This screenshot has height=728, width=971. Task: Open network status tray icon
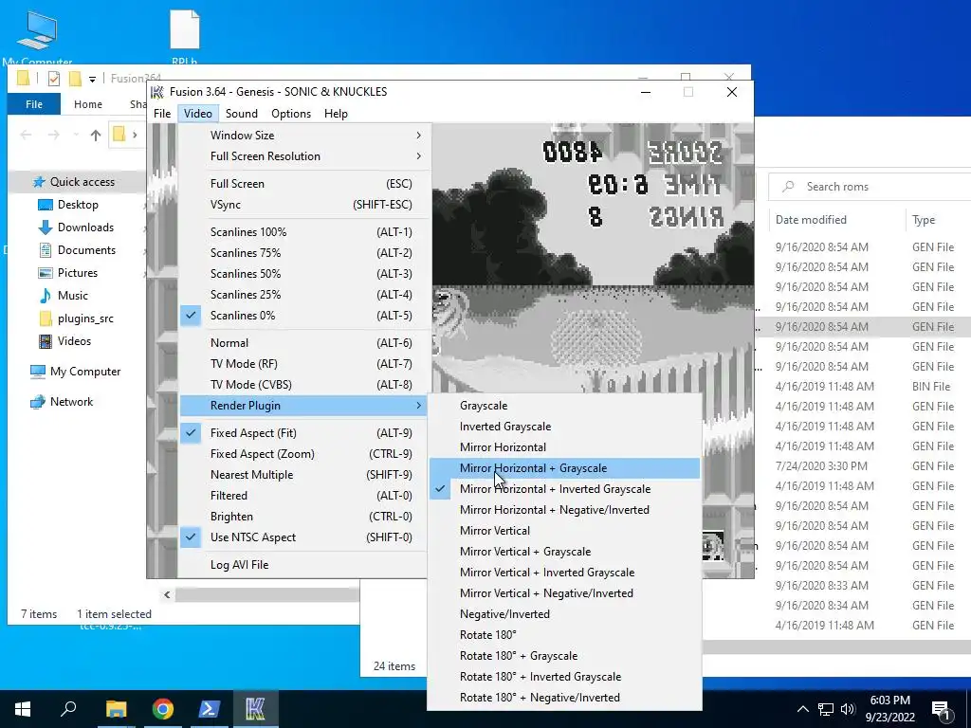826,709
